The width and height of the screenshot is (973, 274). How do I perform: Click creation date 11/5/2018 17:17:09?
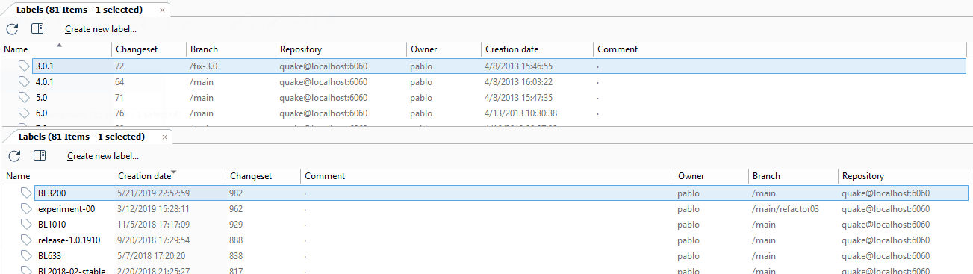(x=153, y=225)
